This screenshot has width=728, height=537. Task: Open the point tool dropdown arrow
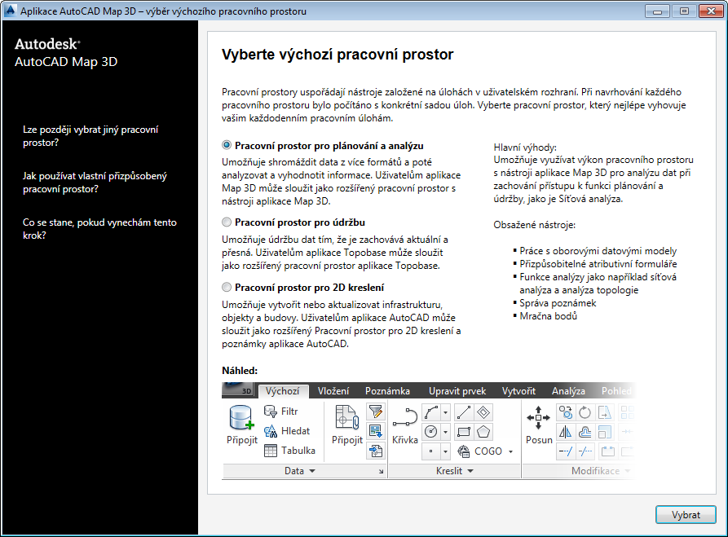[445, 451]
